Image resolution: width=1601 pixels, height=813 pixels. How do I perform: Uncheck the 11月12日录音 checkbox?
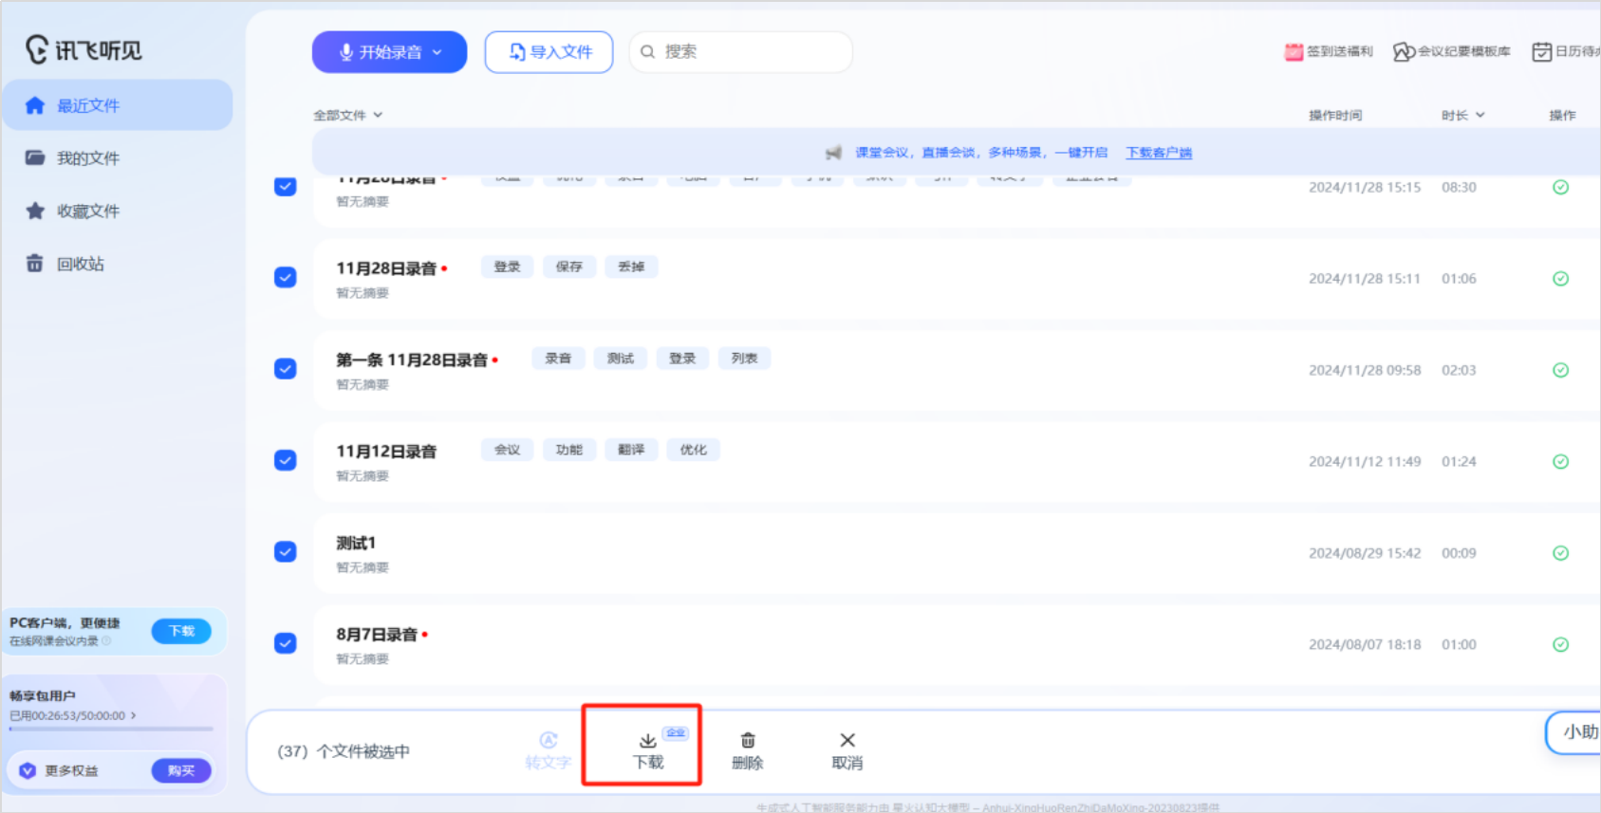tap(285, 460)
